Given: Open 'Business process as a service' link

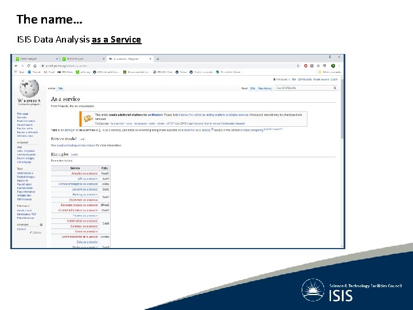Looking at the screenshot, I should pyautogui.click(x=79, y=205).
